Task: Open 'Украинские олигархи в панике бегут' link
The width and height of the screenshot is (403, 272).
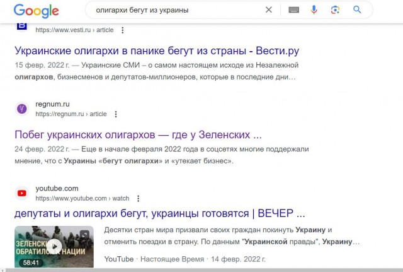Action: [157, 50]
